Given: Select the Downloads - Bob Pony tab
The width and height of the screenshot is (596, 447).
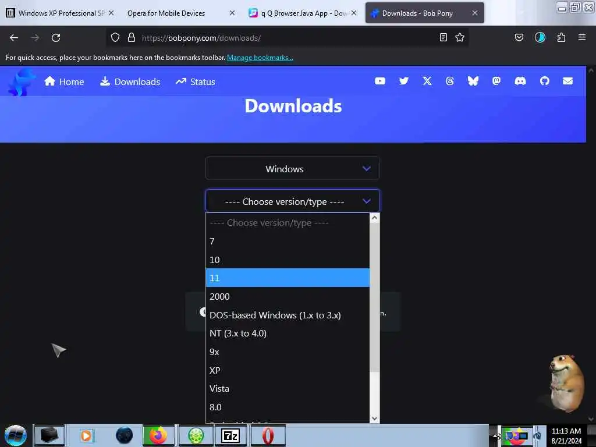Looking at the screenshot, I should click(x=424, y=13).
